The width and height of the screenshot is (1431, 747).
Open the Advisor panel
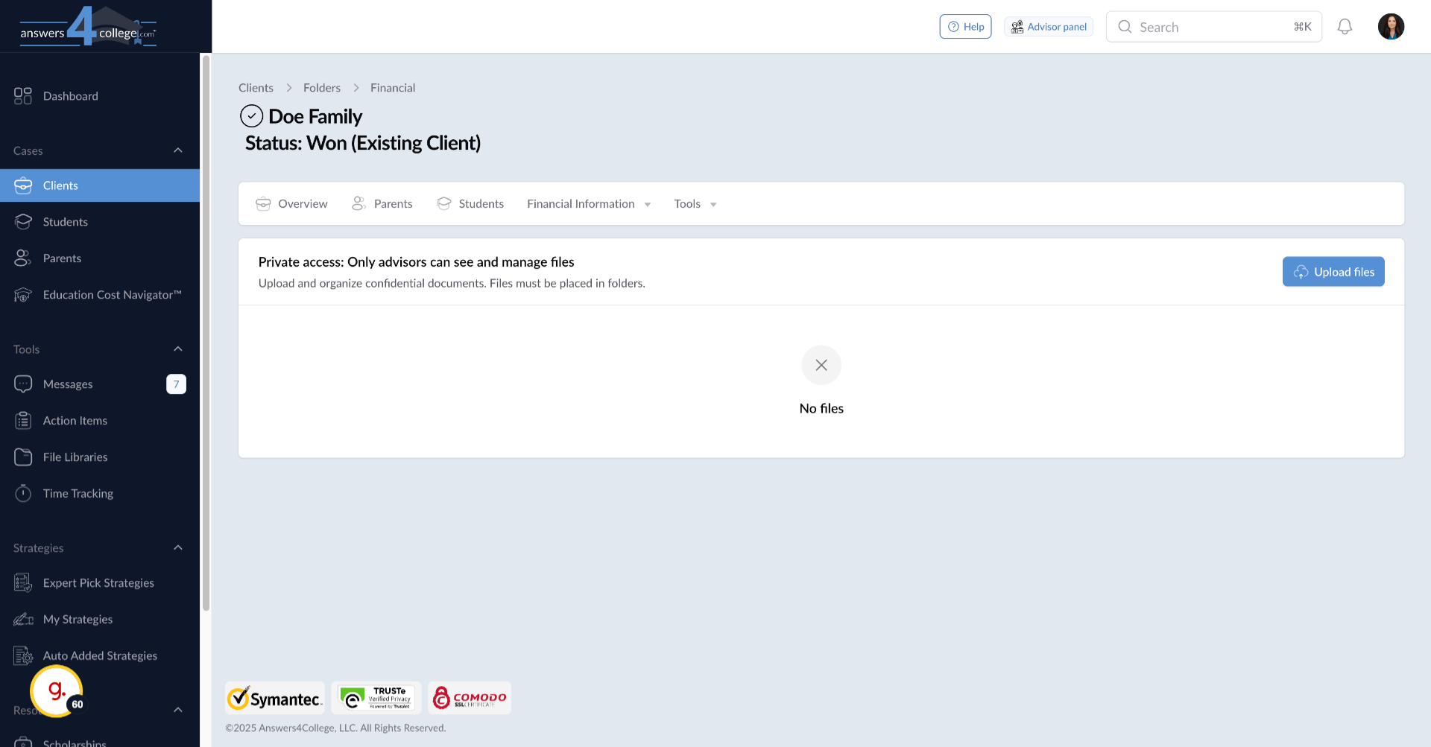pos(1048,26)
